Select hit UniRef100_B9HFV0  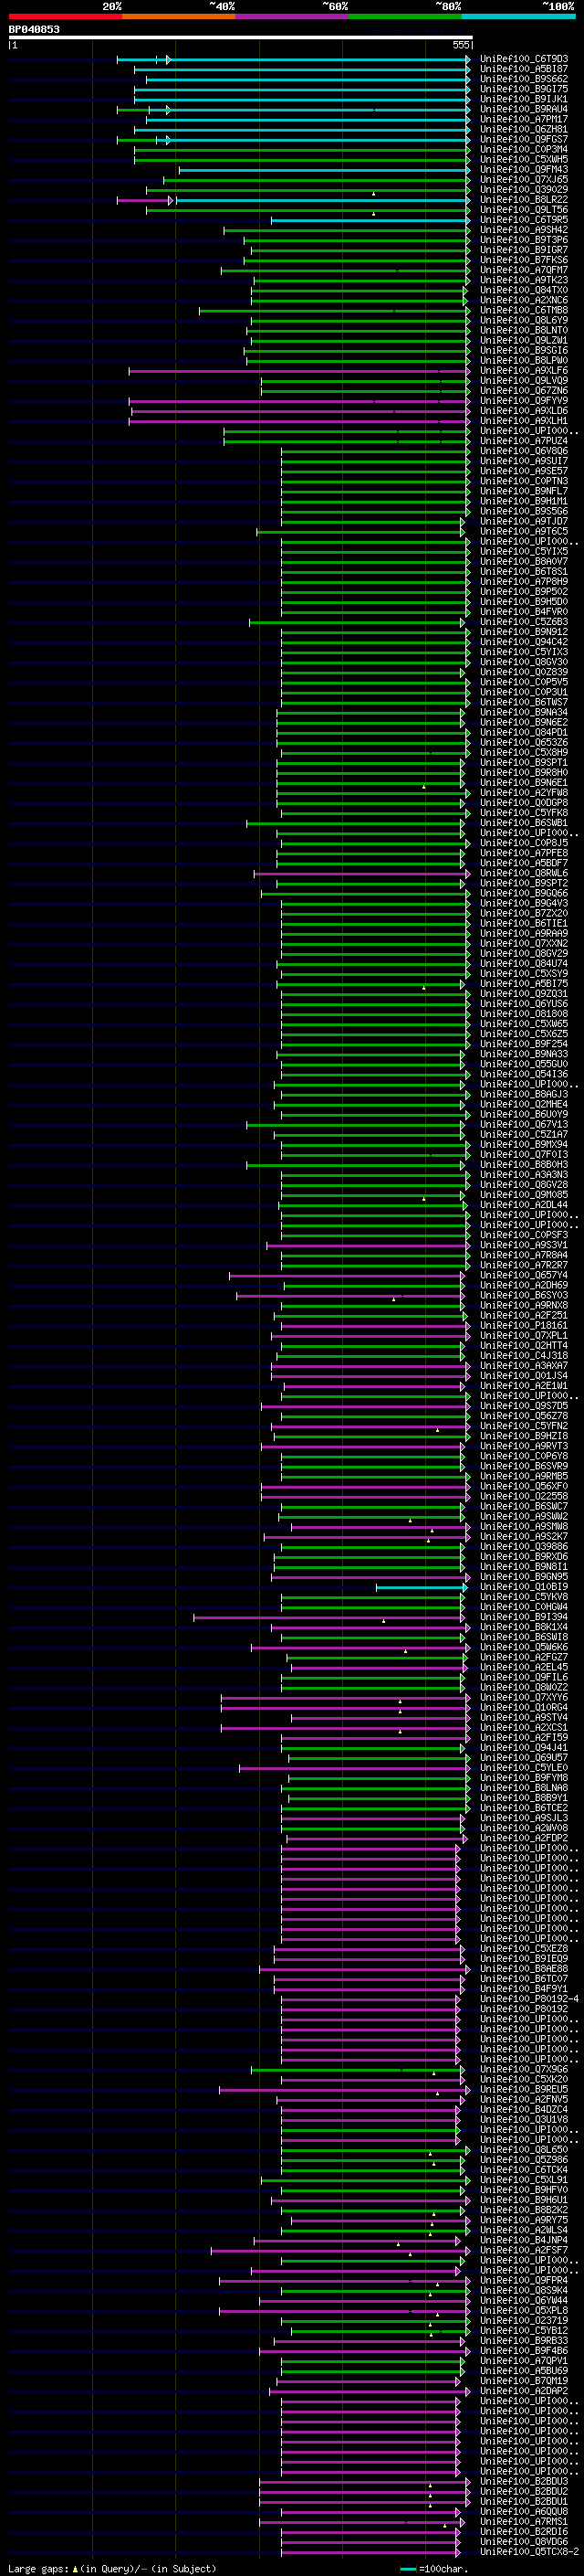tap(523, 2190)
